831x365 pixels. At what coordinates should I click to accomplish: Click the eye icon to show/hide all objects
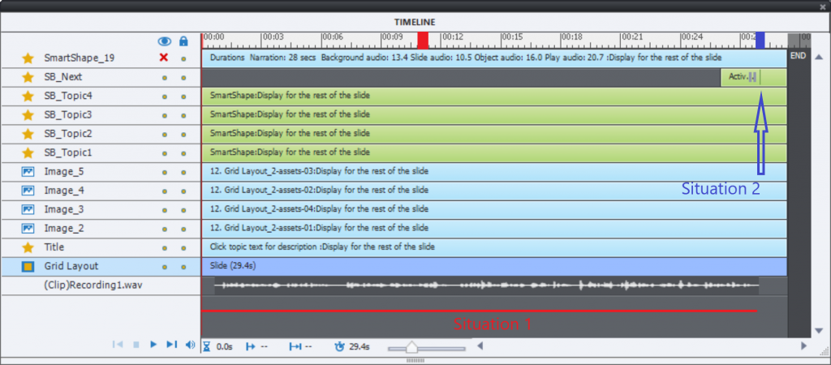click(165, 41)
